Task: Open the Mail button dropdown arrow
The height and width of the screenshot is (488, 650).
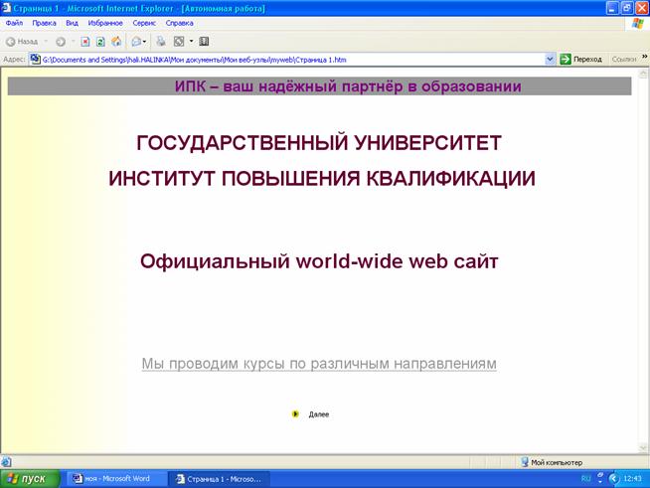Action: [x=146, y=42]
